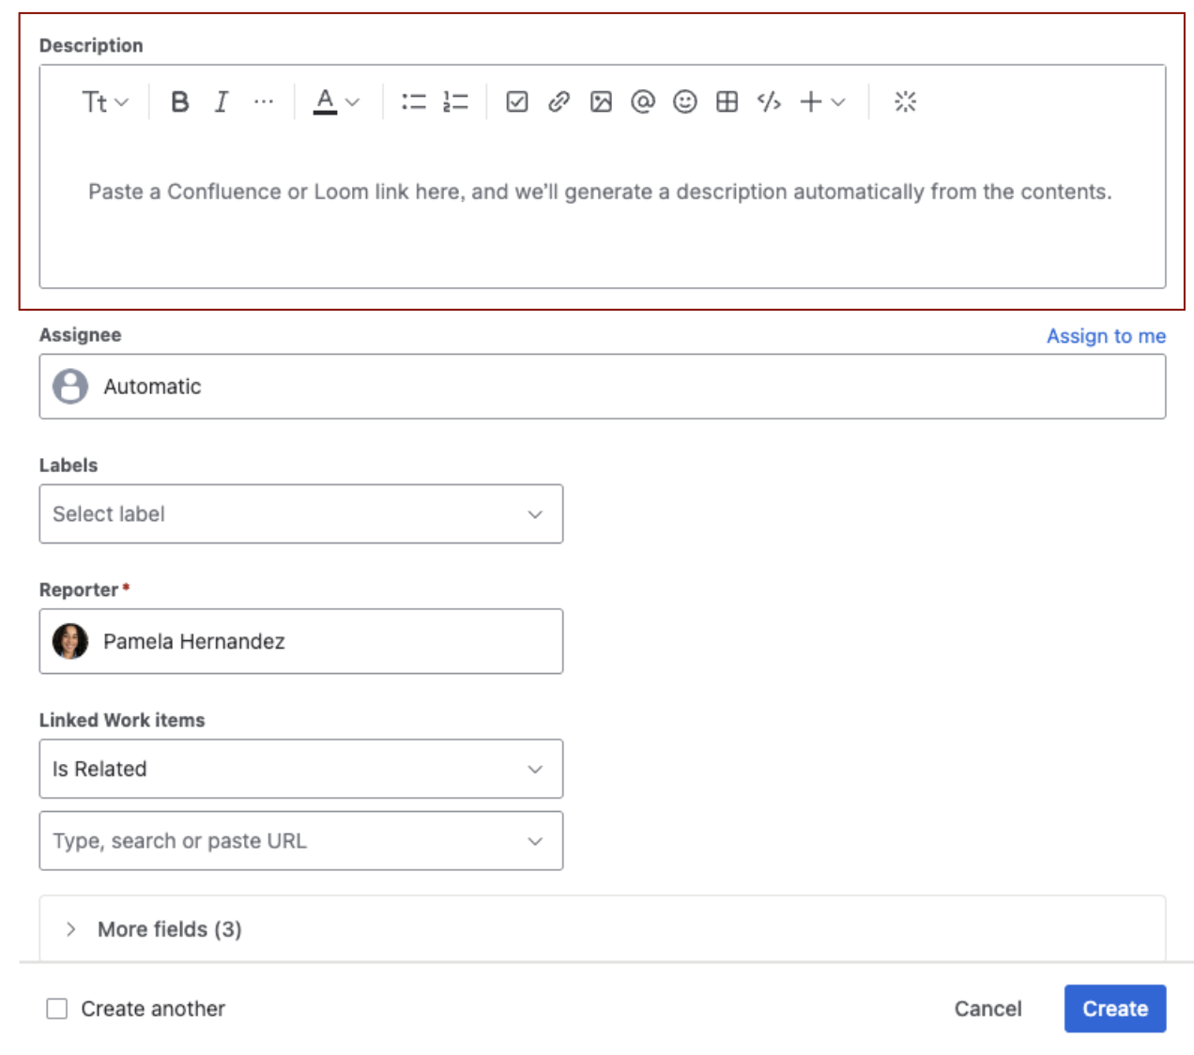Image resolution: width=1194 pixels, height=1055 pixels.
Task: Open more formatting options ellipsis
Action: 264,101
